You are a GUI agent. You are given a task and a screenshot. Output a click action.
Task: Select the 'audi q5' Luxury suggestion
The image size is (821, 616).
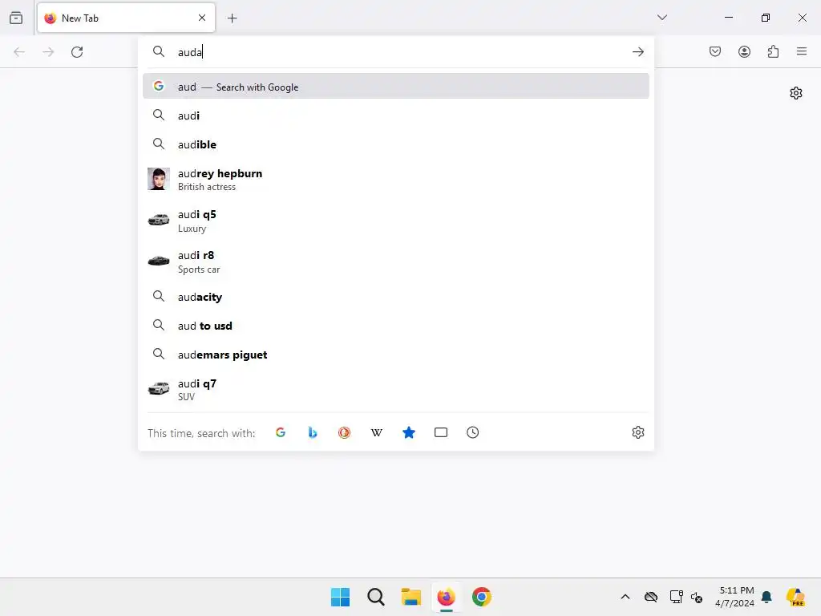(396, 221)
